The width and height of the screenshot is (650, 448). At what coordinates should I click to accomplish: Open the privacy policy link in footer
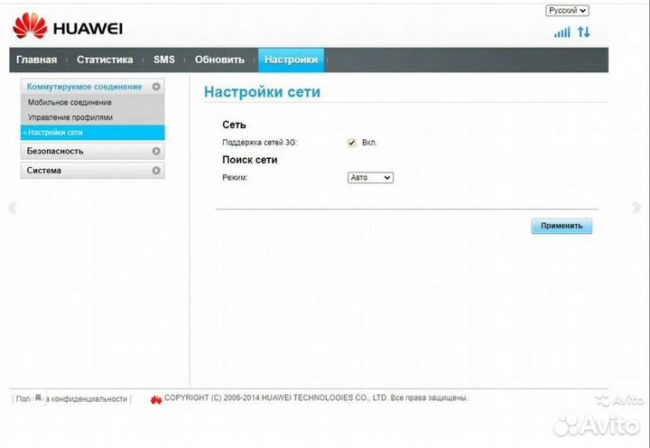70,398
